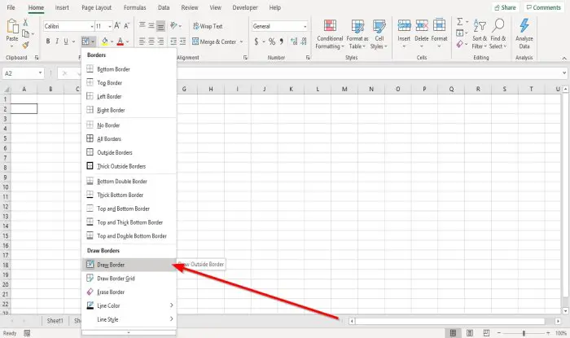Image resolution: width=570 pixels, height=338 pixels.
Task: Click Merge & Center button
Action: pyautogui.click(x=214, y=42)
